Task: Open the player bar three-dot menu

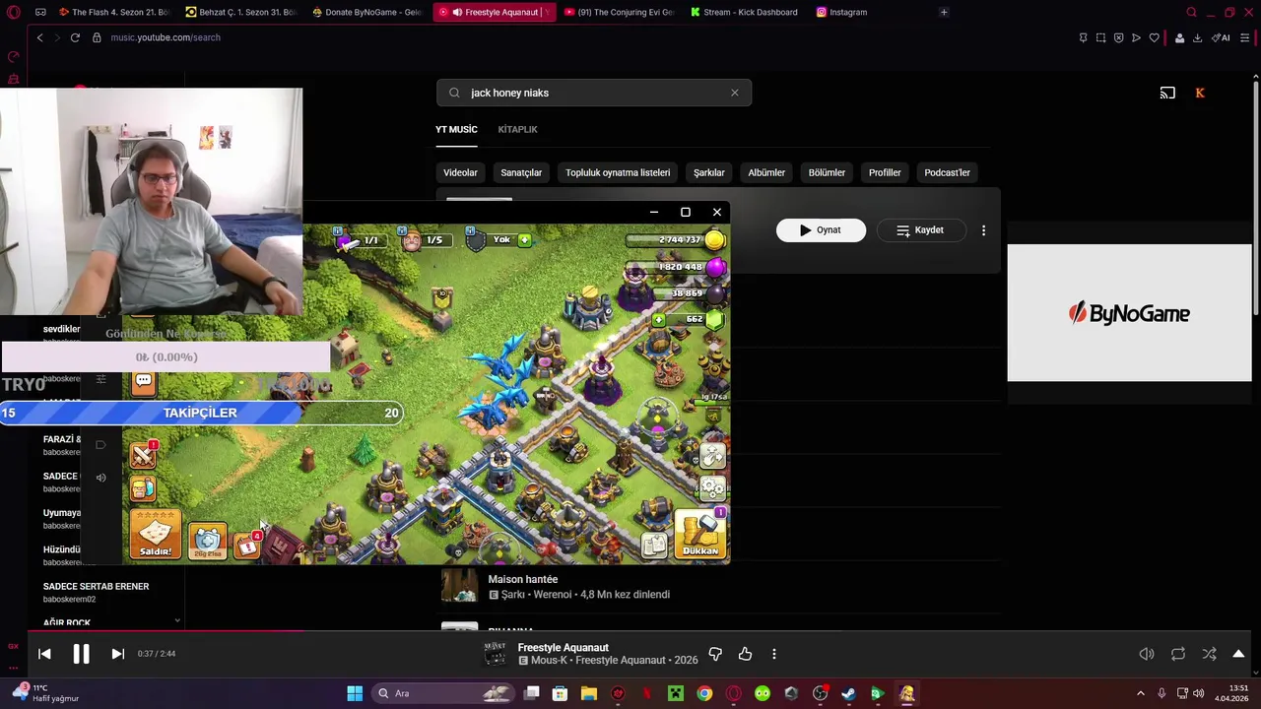Action: point(774,654)
